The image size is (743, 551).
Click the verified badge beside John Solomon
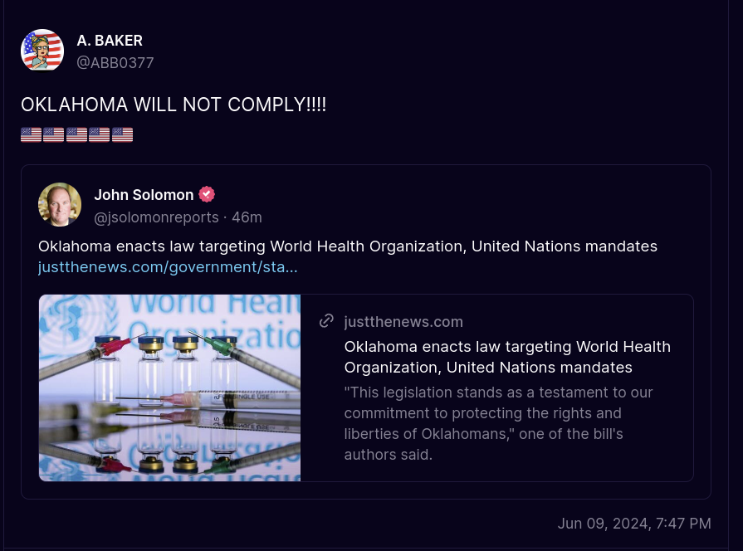click(x=207, y=194)
